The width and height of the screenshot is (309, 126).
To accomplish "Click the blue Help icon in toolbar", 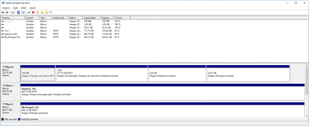I will click(19, 13).
